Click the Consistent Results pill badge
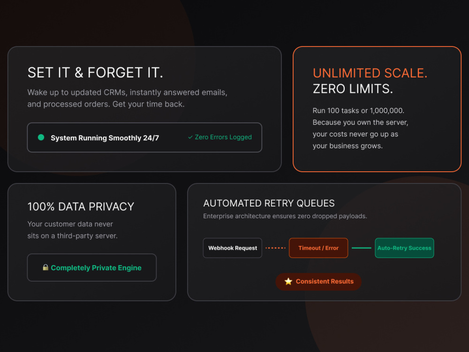The height and width of the screenshot is (352, 469). (x=318, y=281)
